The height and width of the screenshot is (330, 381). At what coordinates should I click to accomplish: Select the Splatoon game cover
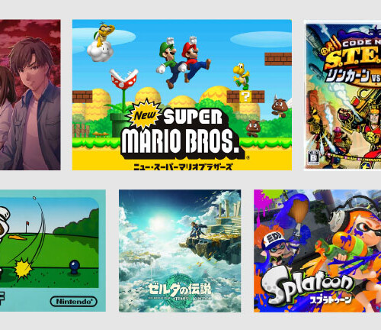point(318,251)
